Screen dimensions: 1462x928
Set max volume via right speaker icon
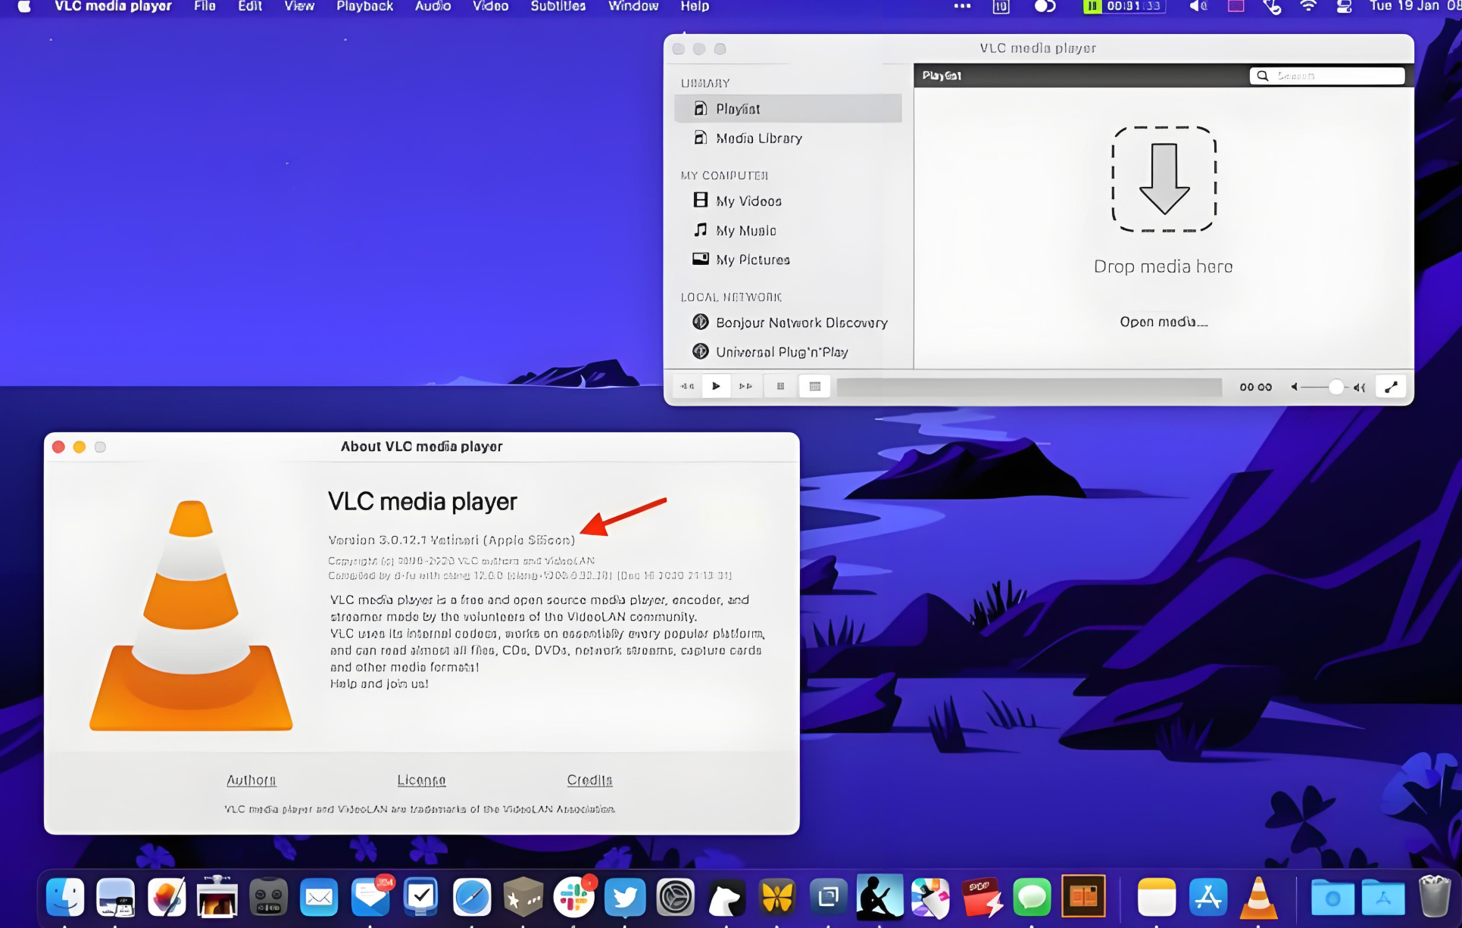tap(1360, 388)
